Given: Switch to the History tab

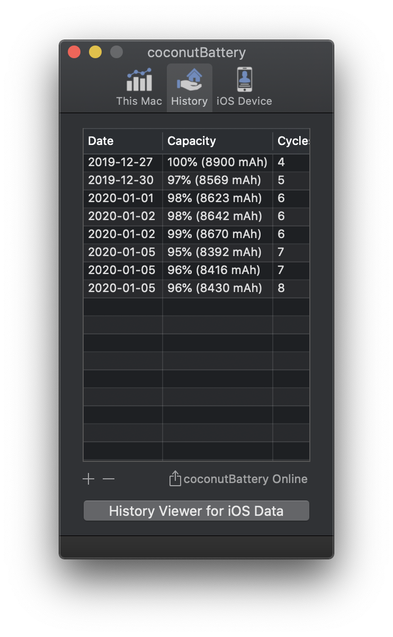Looking at the screenshot, I should (x=189, y=88).
